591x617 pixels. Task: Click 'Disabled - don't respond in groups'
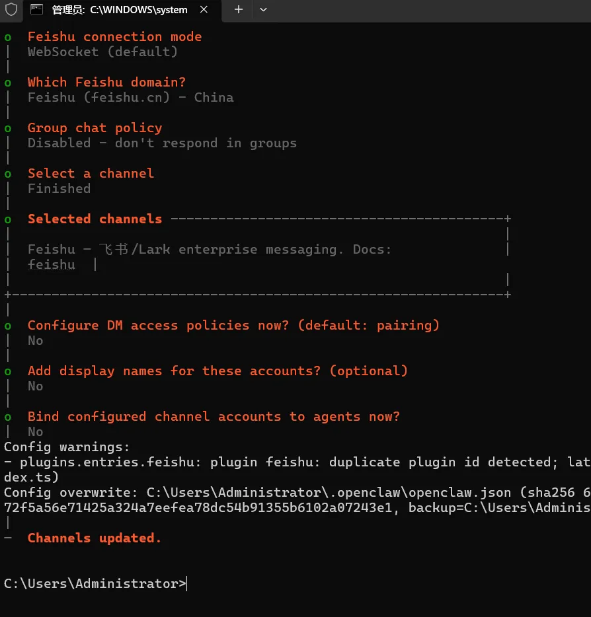coord(162,143)
